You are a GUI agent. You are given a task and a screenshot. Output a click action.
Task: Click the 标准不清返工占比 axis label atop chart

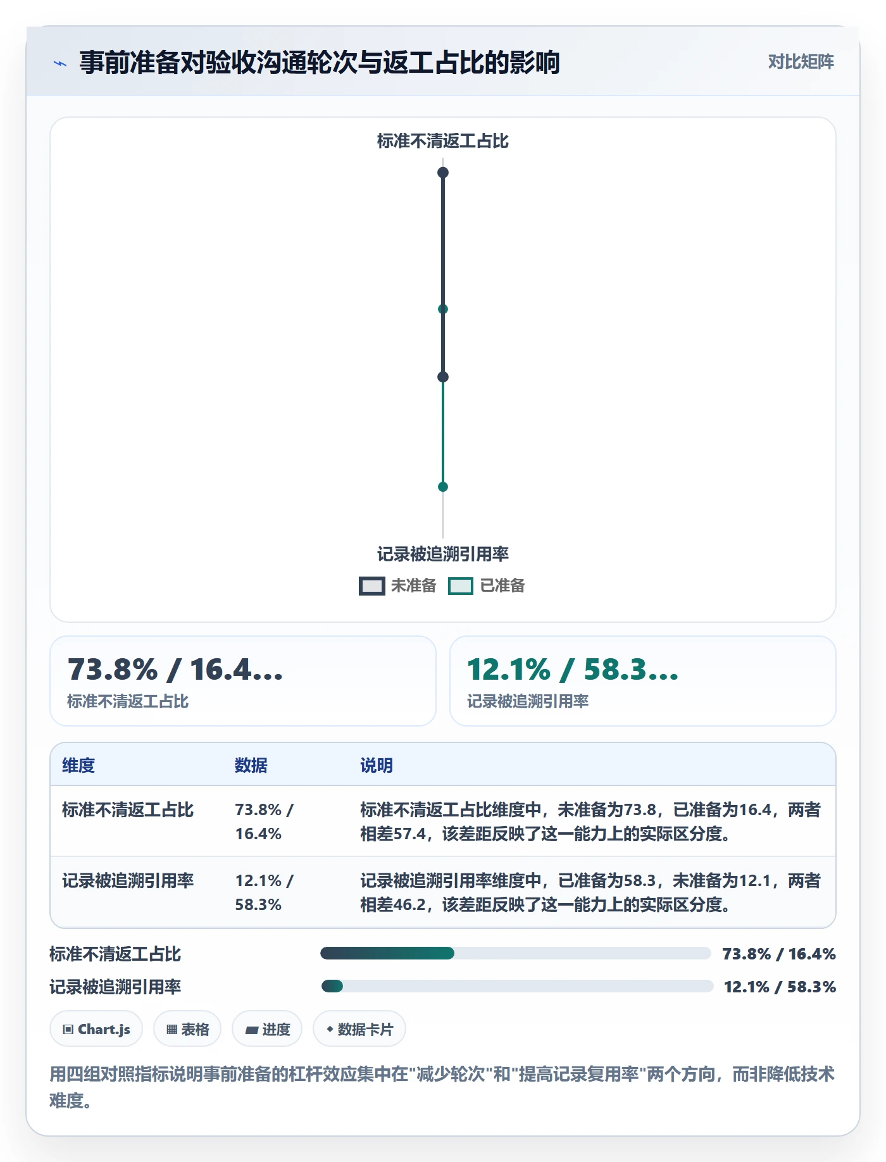pyautogui.click(x=443, y=141)
